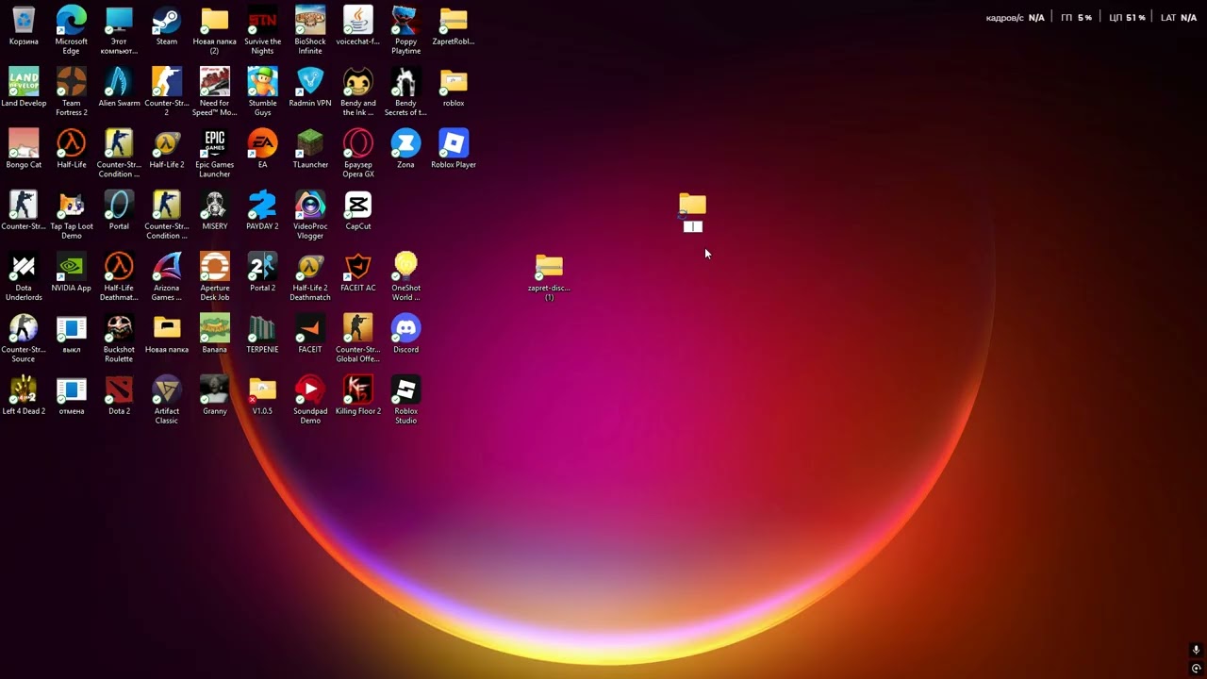Select the CapCut shortcut
The height and width of the screenshot is (679, 1207).
coord(358,205)
